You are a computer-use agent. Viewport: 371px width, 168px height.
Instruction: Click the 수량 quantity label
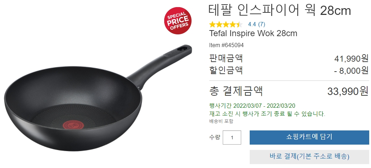tap(215, 137)
